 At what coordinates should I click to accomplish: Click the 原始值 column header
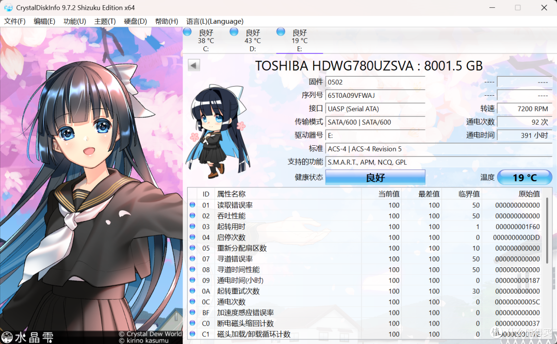click(512, 194)
